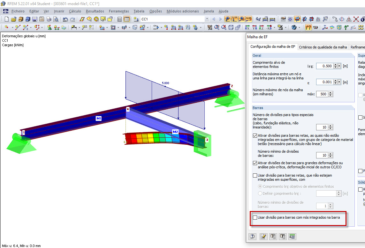Click the edit comment notepad icon in the dialog

click(263, 237)
